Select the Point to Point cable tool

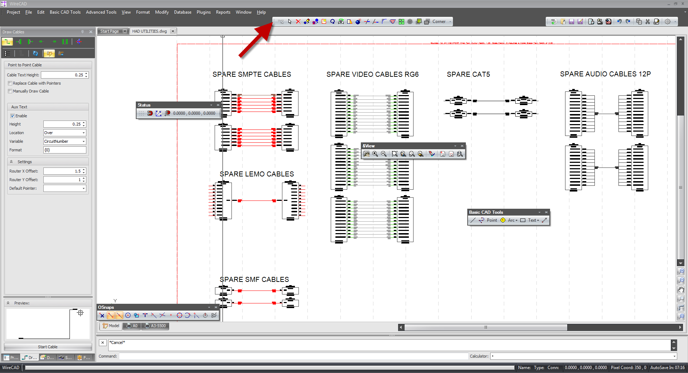click(8, 42)
